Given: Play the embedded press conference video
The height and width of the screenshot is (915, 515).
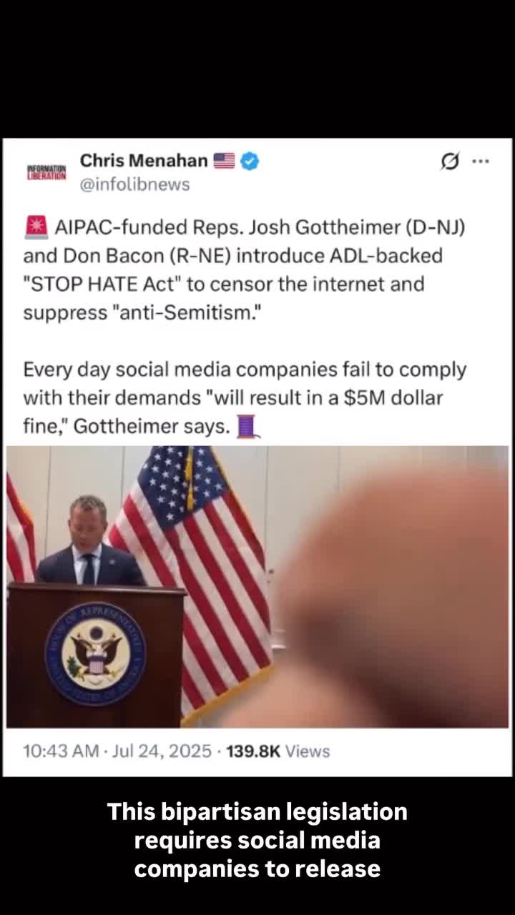Looking at the screenshot, I should [257, 586].
